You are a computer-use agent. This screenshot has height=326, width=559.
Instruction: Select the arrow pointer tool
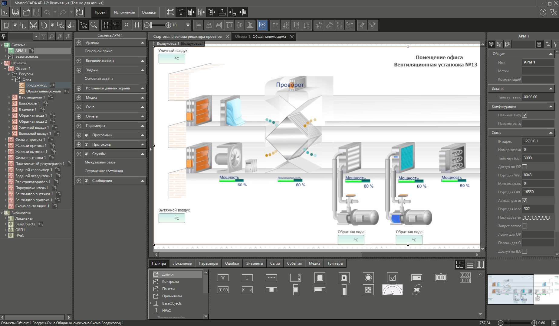click(x=84, y=25)
